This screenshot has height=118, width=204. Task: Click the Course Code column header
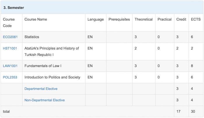click(9, 23)
